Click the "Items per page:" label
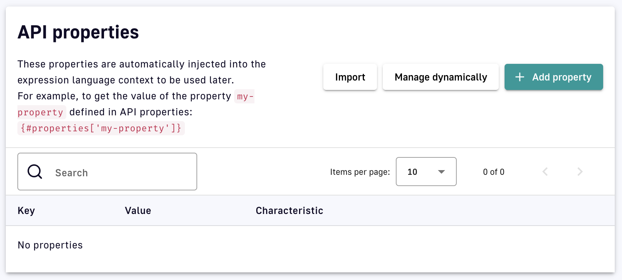The image size is (622, 280). (x=360, y=172)
